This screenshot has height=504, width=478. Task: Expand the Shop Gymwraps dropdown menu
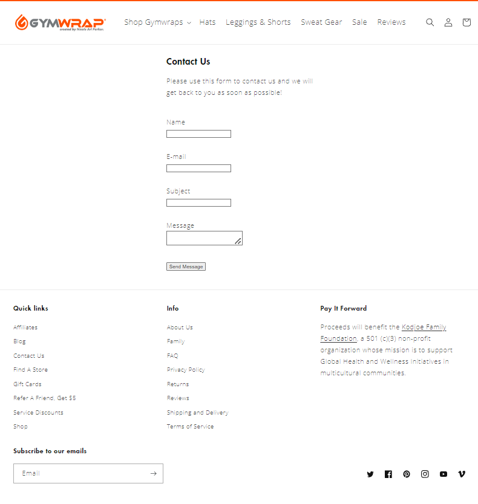(158, 22)
